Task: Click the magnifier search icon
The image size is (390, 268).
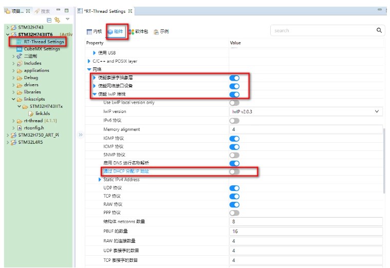Action: point(379,30)
